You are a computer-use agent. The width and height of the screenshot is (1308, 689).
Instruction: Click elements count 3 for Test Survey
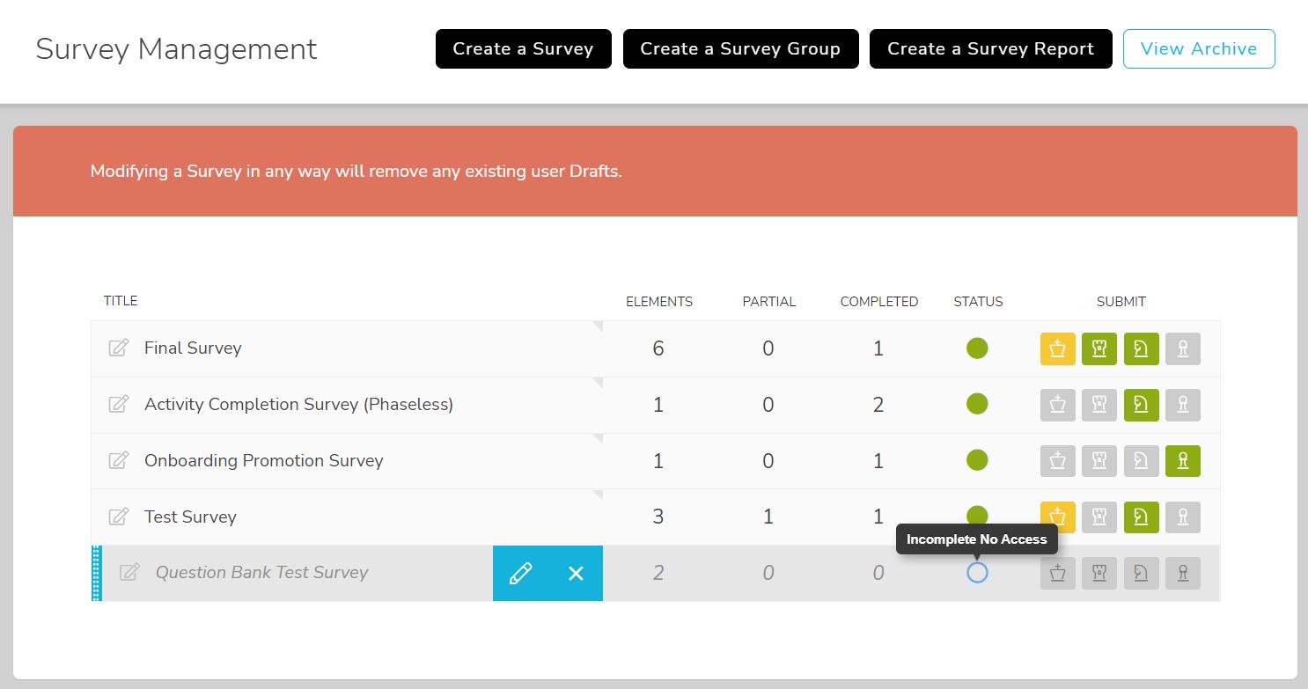pos(658,517)
